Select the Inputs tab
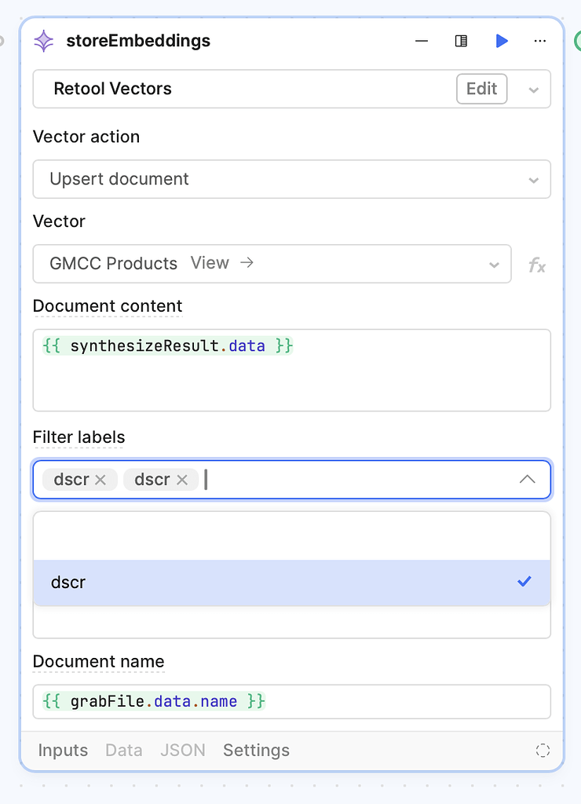 coord(63,751)
